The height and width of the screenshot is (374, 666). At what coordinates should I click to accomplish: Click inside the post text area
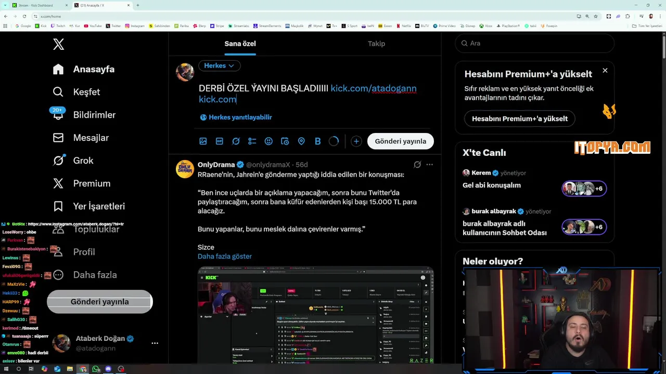click(315, 94)
